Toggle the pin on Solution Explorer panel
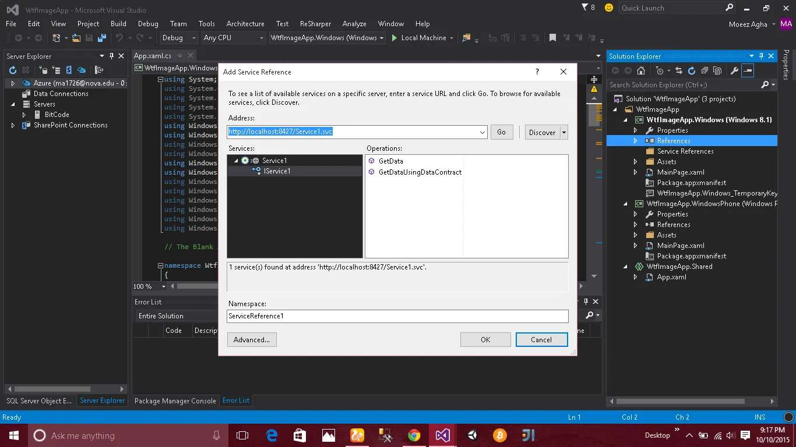 tap(761, 56)
